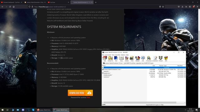
Task: Click the Add icon in WinRAR toolbar
Action: (105, 59)
